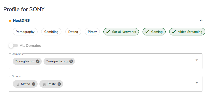Uncheck the Gaming category chip

tap(154, 32)
